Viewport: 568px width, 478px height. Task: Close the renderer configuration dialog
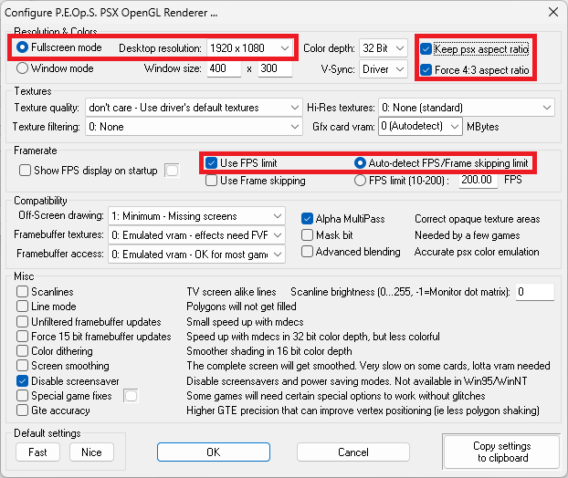[553, 12]
